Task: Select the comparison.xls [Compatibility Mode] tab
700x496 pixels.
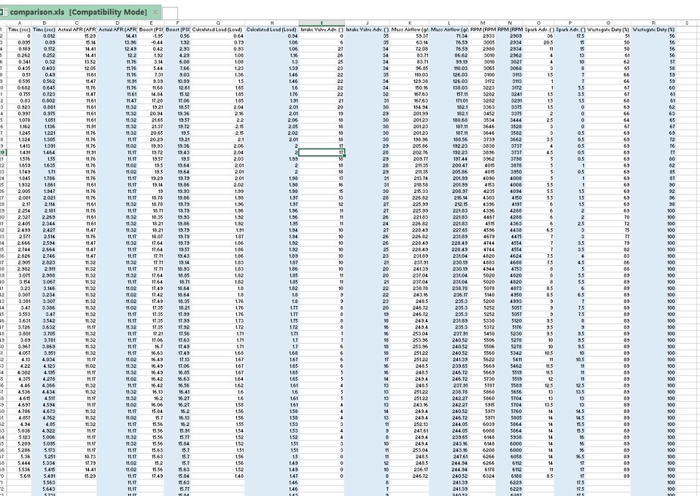Action: click(x=79, y=12)
